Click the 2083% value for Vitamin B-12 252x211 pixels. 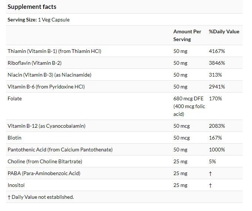point(217,126)
